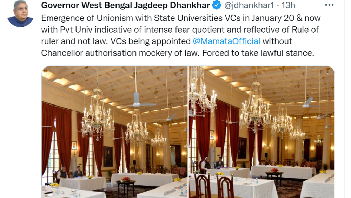
Task: Open the @MamataOfficial mention link
Action: (x=226, y=41)
